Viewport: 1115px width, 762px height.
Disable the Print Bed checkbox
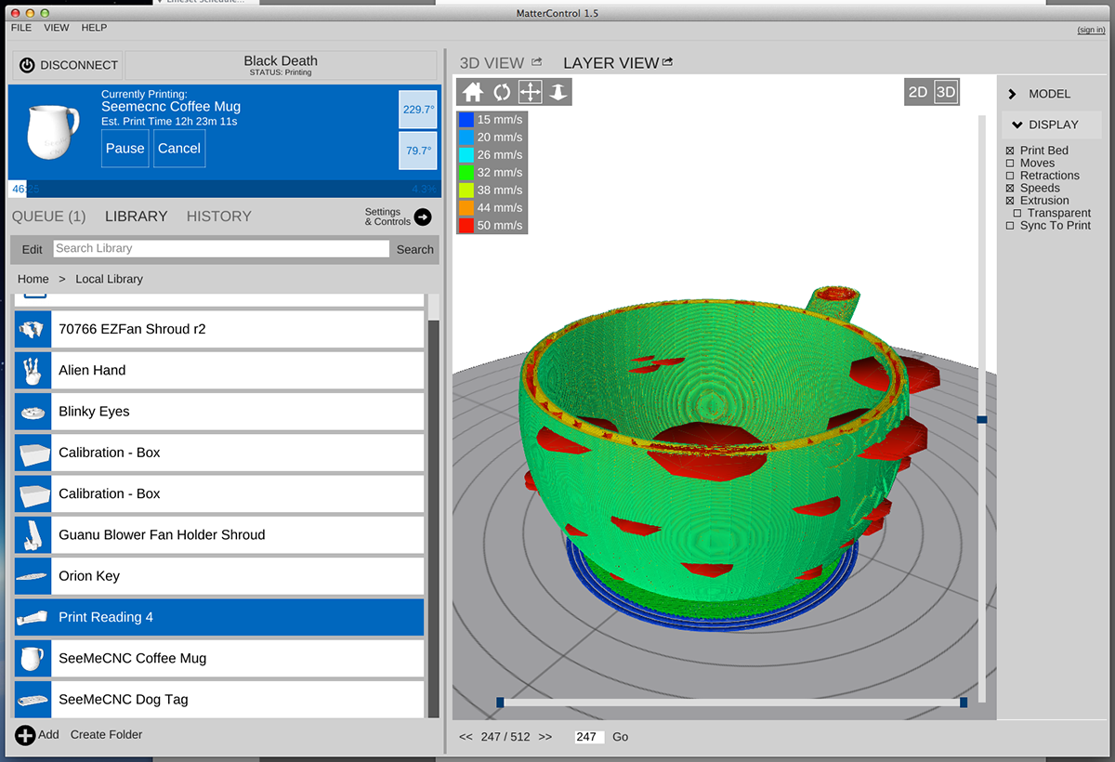coord(1010,151)
